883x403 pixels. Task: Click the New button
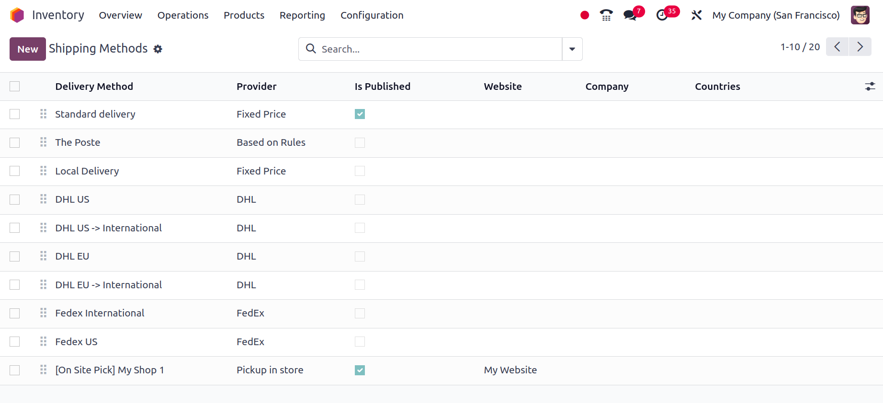[x=28, y=49]
